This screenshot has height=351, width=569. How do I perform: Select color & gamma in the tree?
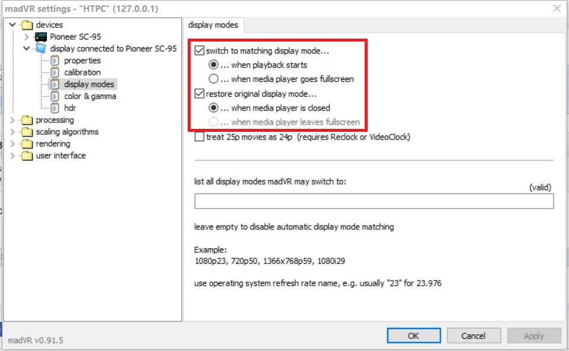pyautogui.click(x=90, y=96)
